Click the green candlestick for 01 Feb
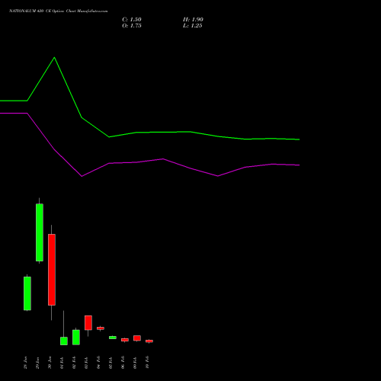 (x=64, y=341)
